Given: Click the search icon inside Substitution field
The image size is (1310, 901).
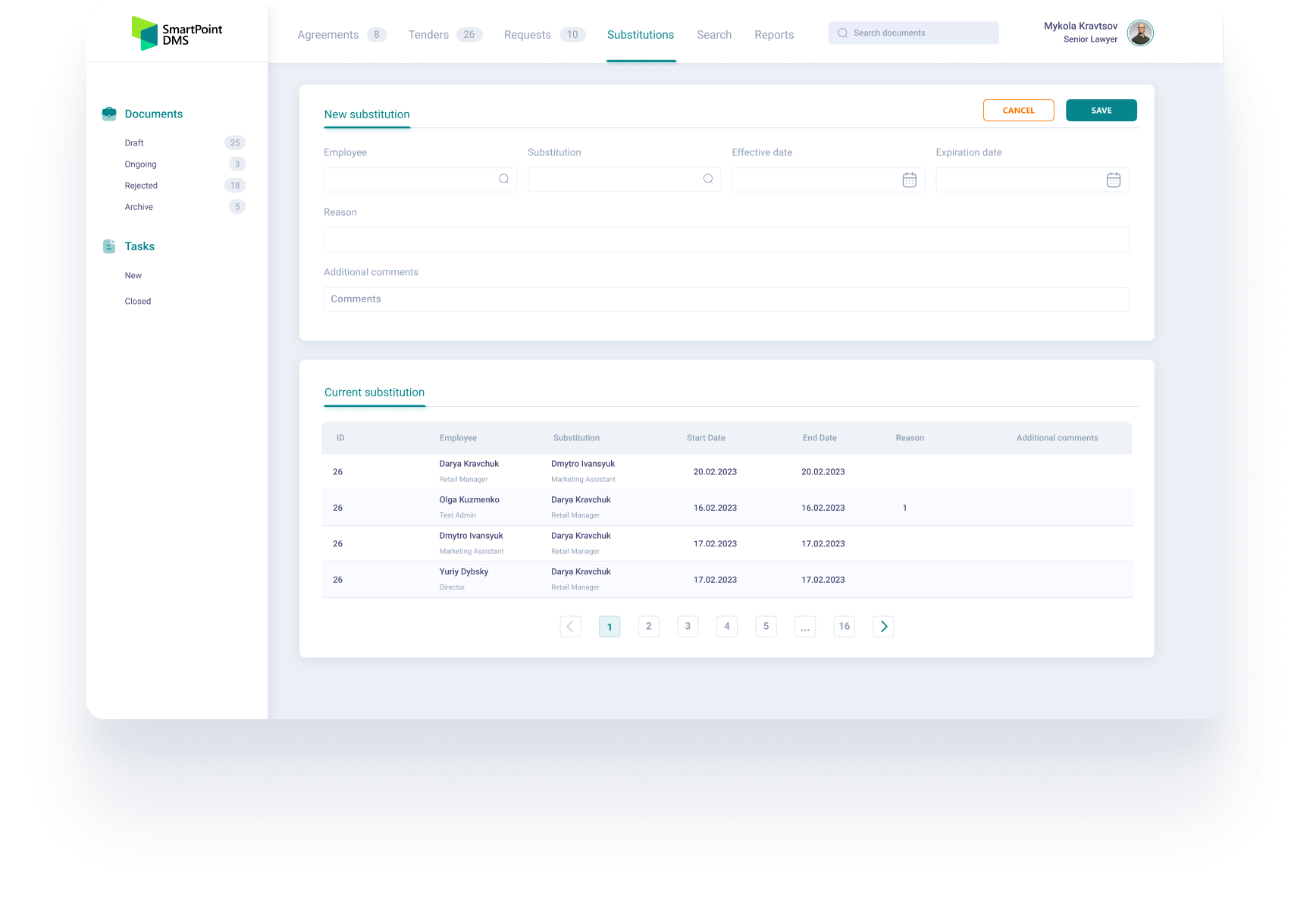Looking at the screenshot, I should pyautogui.click(x=707, y=179).
